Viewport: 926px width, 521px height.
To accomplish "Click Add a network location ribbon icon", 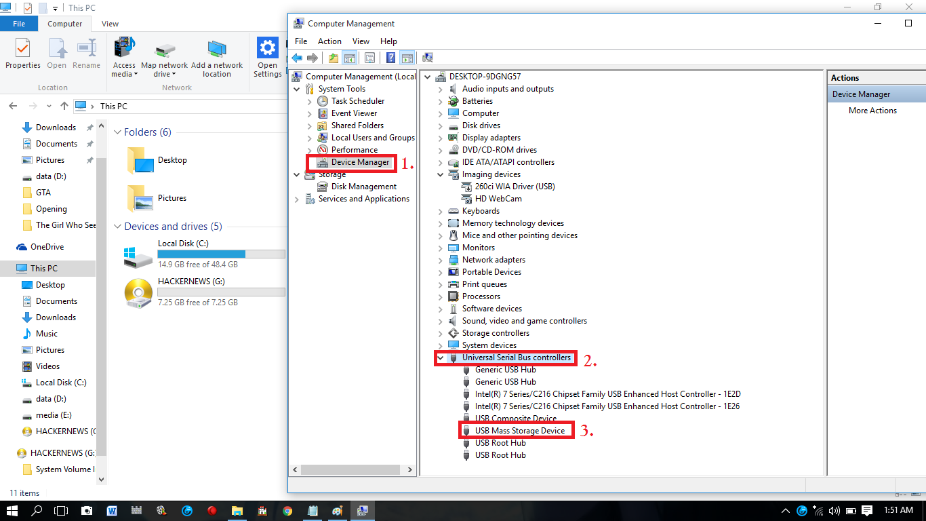I will [217, 58].
